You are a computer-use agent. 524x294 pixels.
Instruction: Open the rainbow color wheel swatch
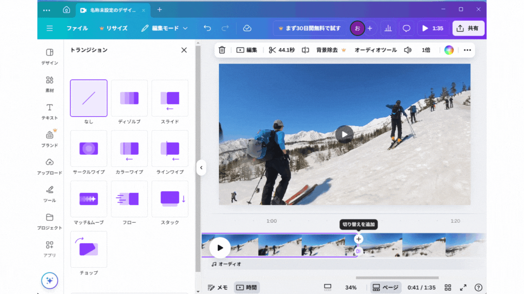coord(449,50)
